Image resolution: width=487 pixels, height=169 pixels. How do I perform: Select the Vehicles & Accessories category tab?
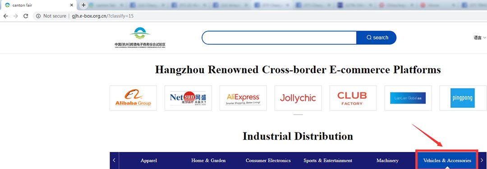pyautogui.click(x=447, y=160)
